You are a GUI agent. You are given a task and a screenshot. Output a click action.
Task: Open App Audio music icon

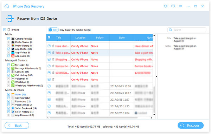(x=13, y=56)
